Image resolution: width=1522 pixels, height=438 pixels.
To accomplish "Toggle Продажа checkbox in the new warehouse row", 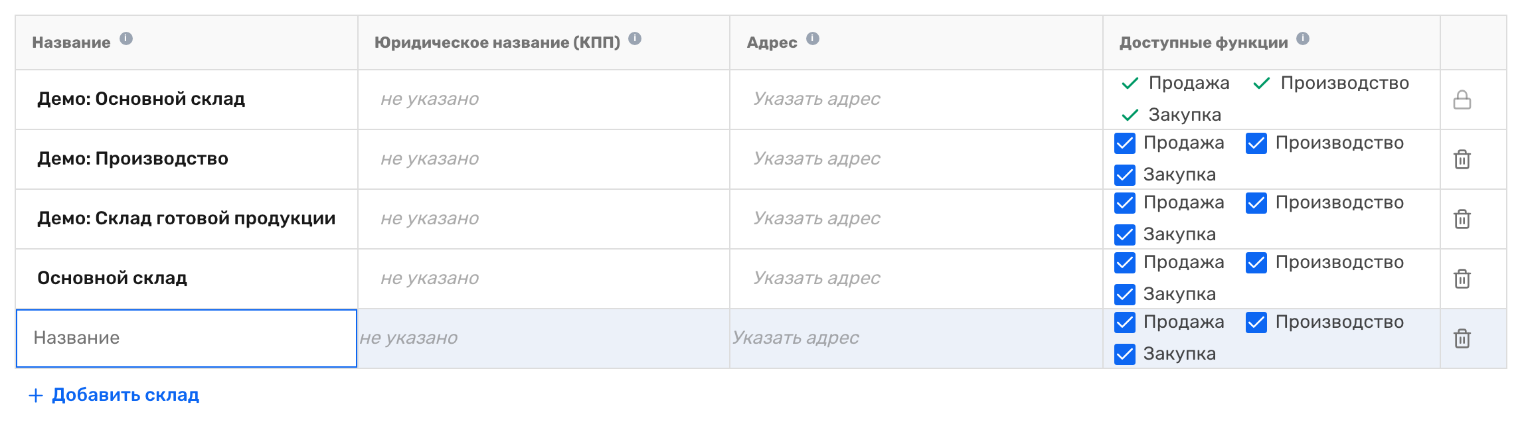I will click(x=1125, y=323).
